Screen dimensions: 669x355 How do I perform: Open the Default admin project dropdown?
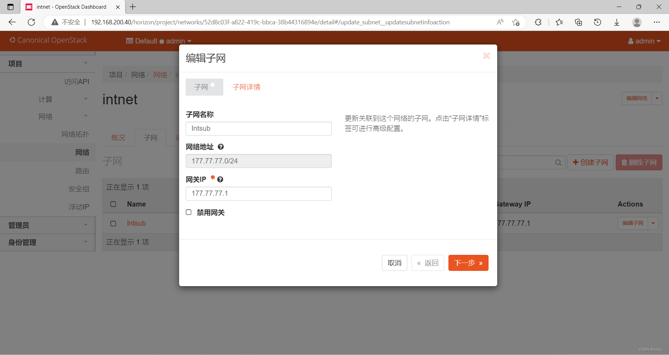pos(159,41)
